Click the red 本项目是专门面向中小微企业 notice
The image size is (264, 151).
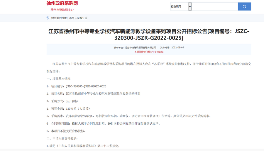click(149, 52)
